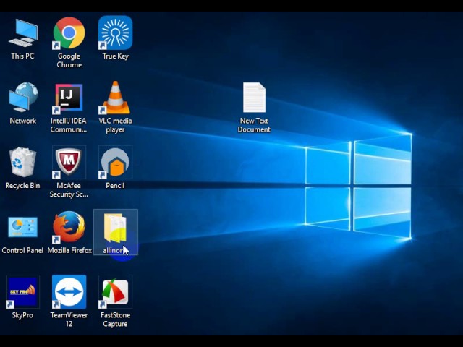
Task: Select the VLC media player shortcut
Action: click(x=115, y=98)
